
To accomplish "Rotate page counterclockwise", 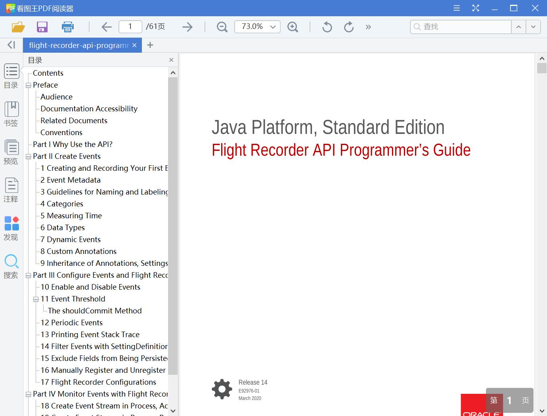I will click(x=327, y=27).
